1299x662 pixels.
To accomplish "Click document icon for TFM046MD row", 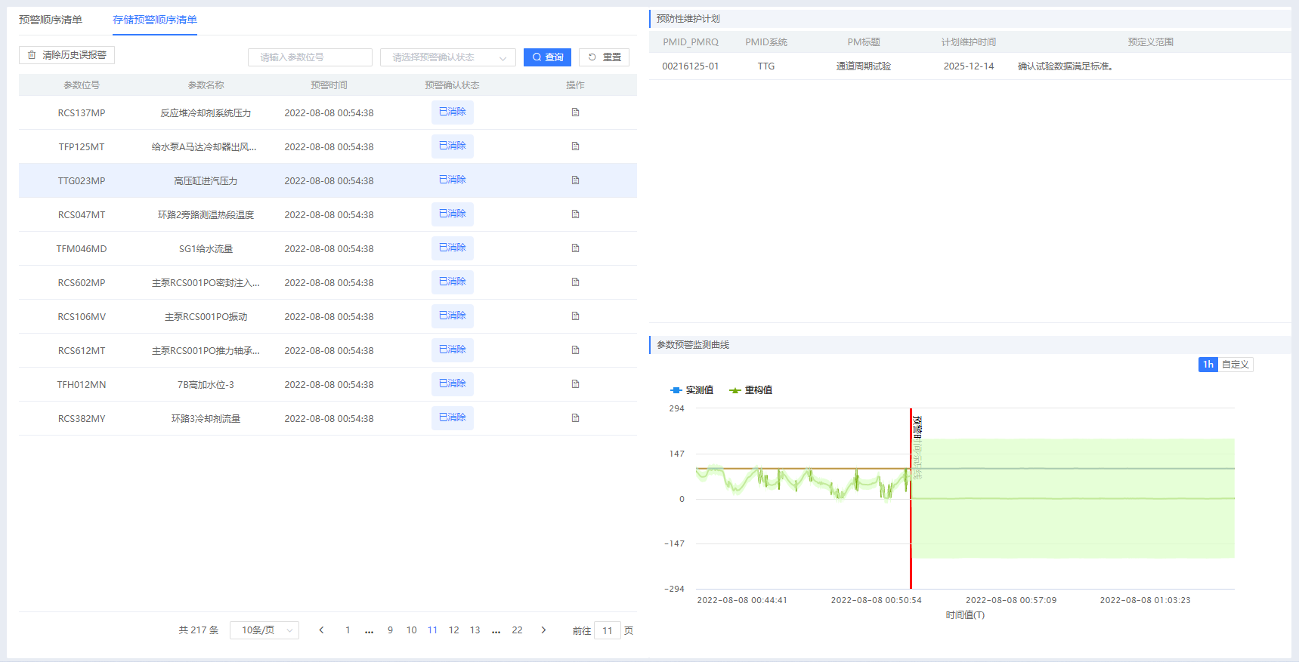I will (x=575, y=248).
